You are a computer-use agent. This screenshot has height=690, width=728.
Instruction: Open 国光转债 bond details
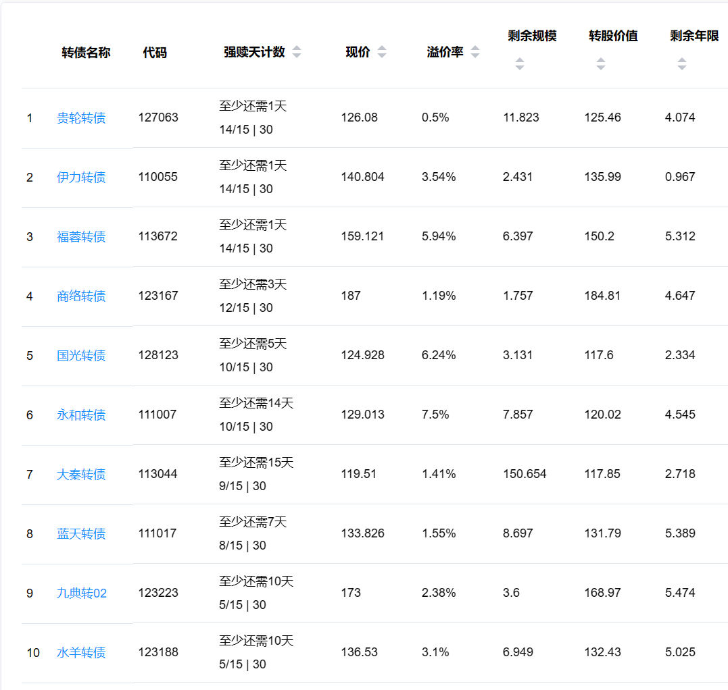point(81,356)
